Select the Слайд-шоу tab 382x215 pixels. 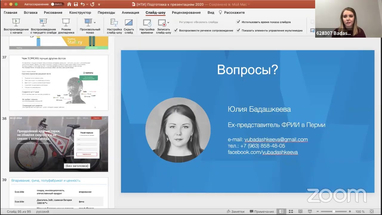[x=155, y=13]
